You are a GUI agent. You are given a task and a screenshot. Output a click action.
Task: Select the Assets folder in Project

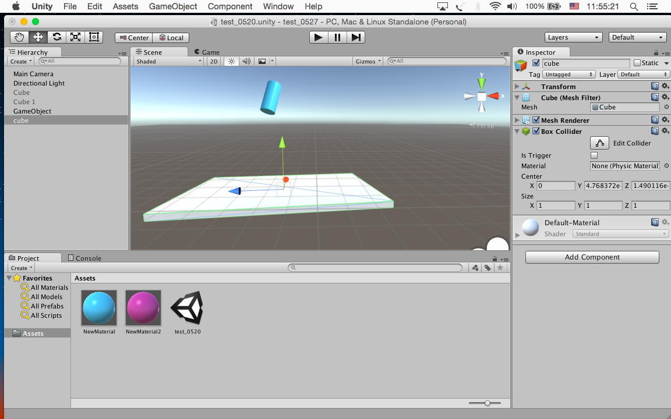pyautogui.click(x=33, y=333)
